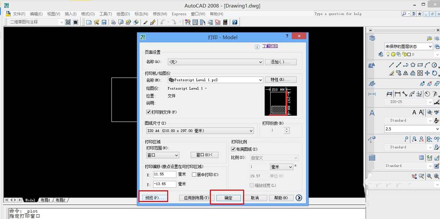
Task: Click the 窗口(O)< button
Action: tap(204, 155)
